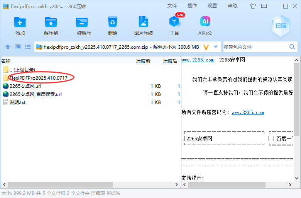Click preview pane scroll down arrow
The height and width of the screenshot is (198, 301).
point(296,178)
